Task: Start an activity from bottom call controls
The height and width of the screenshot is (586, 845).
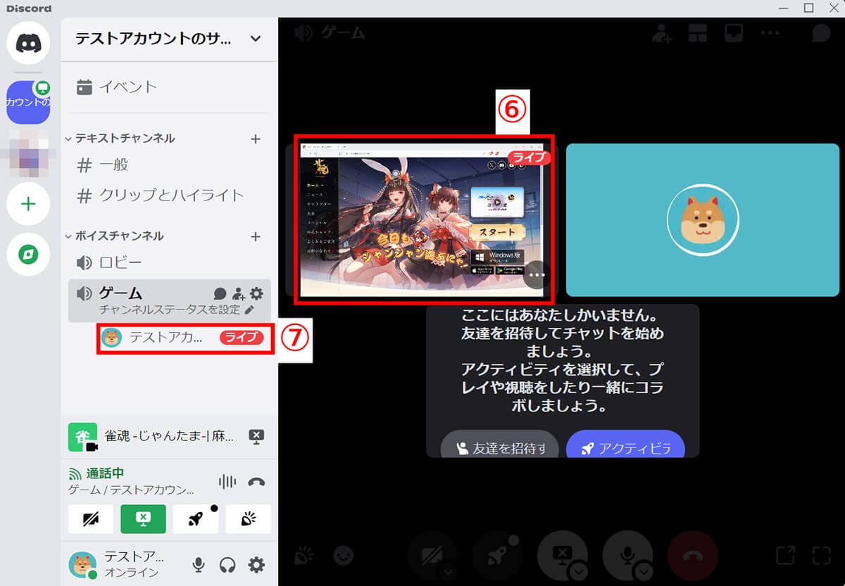Action: coord(497,554)
